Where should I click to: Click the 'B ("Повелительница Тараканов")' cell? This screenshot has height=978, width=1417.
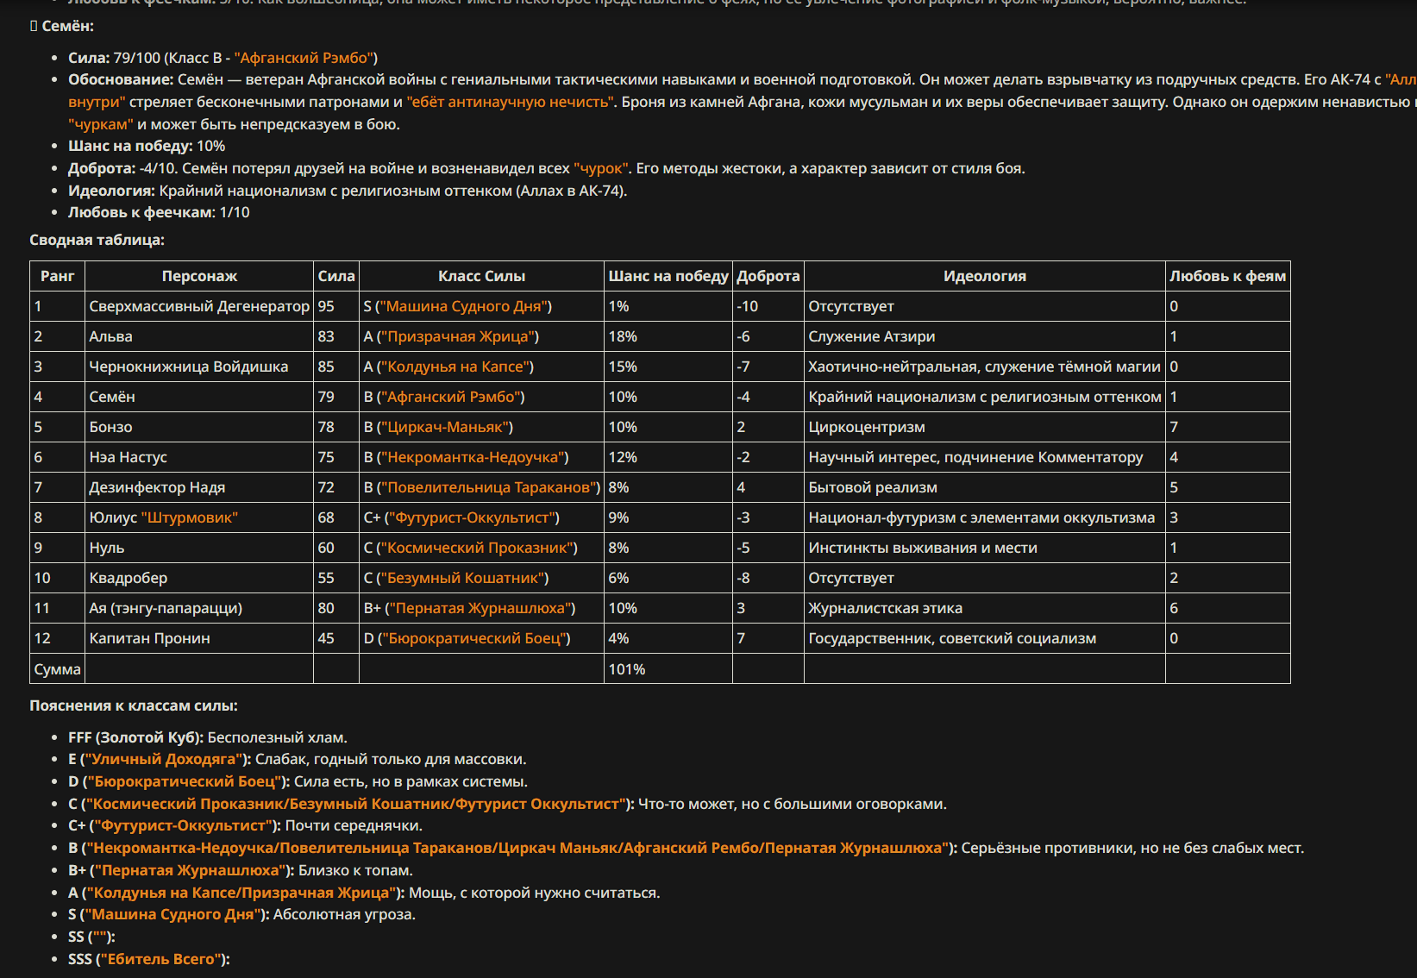tap(481, 487)
